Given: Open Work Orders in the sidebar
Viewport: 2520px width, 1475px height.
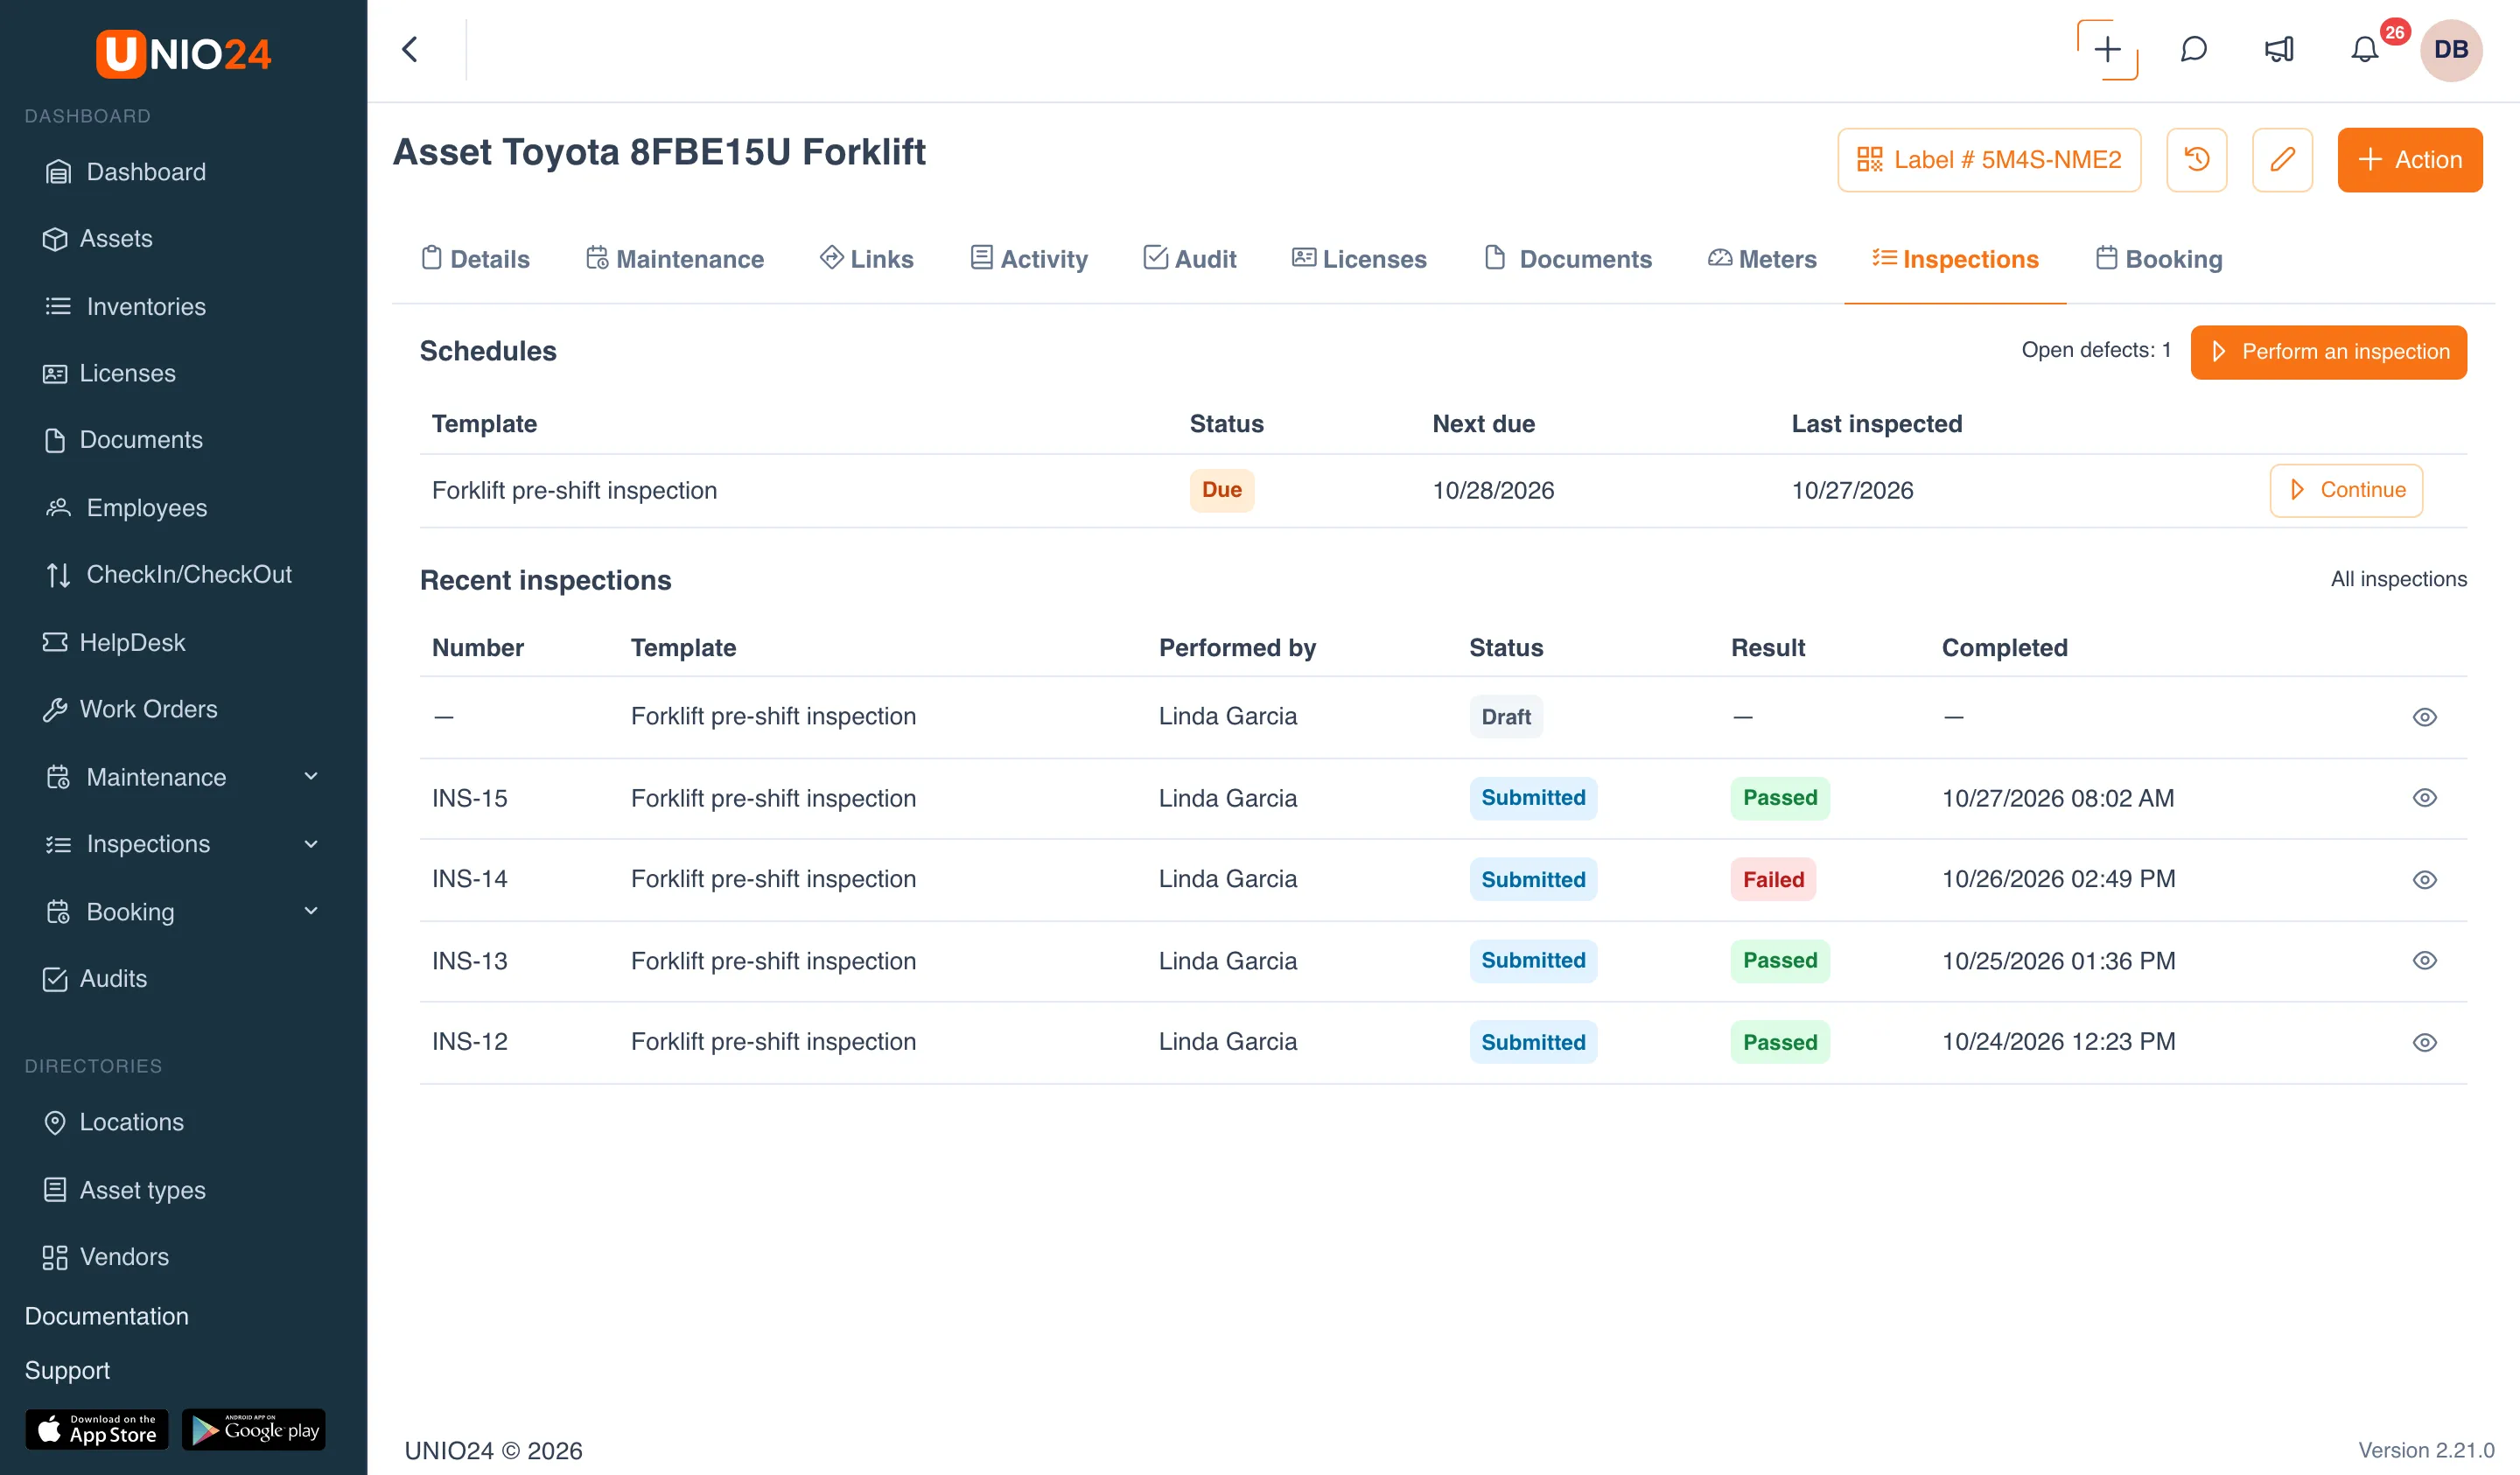Looking at the screenshot, I should (x=130, y=709).
